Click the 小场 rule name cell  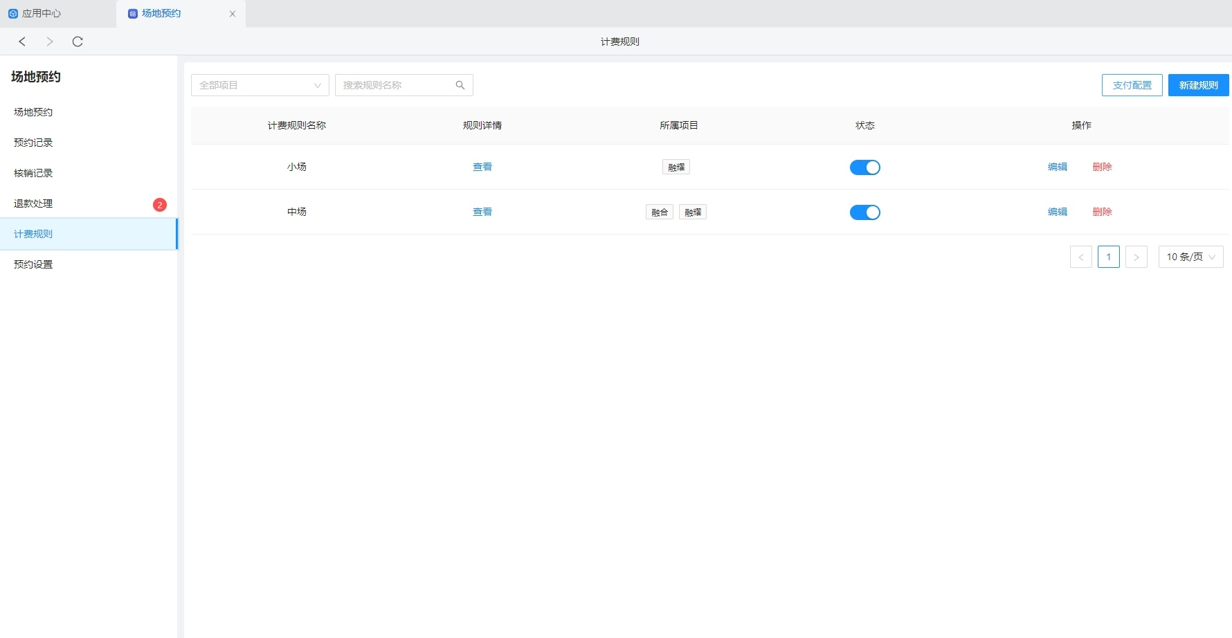(x=297, y=167)
